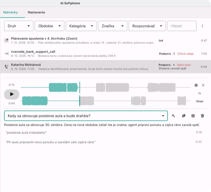Screen dimensions: 211x192
Task: Open the three-dot more options menu
Action: pyautogui.click(x=202, y=26)
